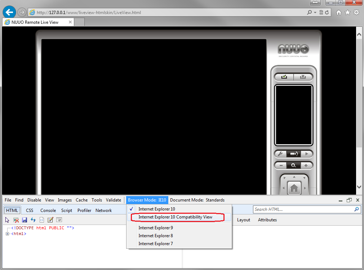Open the Tools menu in developer toolbar
This screenshot has height=270, width=364.
tap(97, 200)
